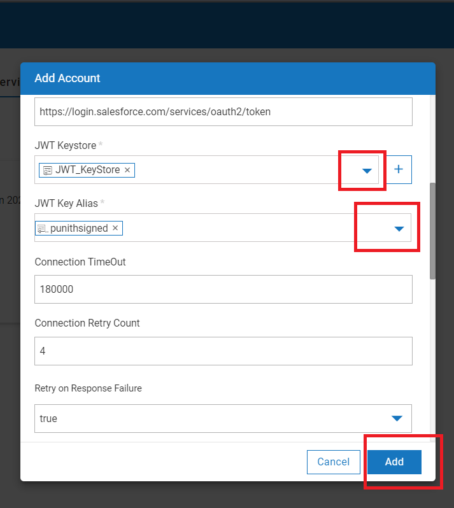Image resolution: width=454 pixels, height=508 pixels.
Task: Open the JWT Key Alias dropdown arrow
Action: click(x=399, y=229)
